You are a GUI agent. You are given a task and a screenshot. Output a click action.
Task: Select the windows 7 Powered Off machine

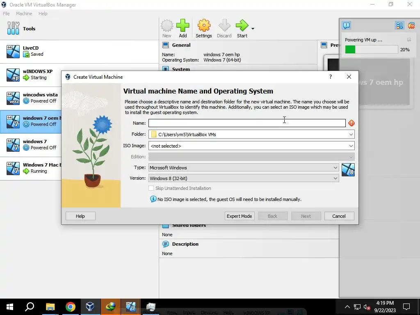pyautogui.click(x=30, y=145)
